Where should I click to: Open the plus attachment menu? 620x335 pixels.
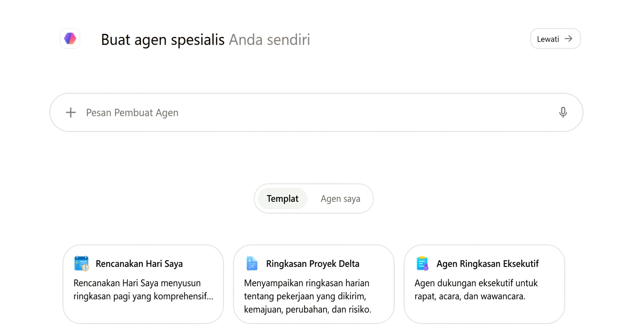[70, 113]
